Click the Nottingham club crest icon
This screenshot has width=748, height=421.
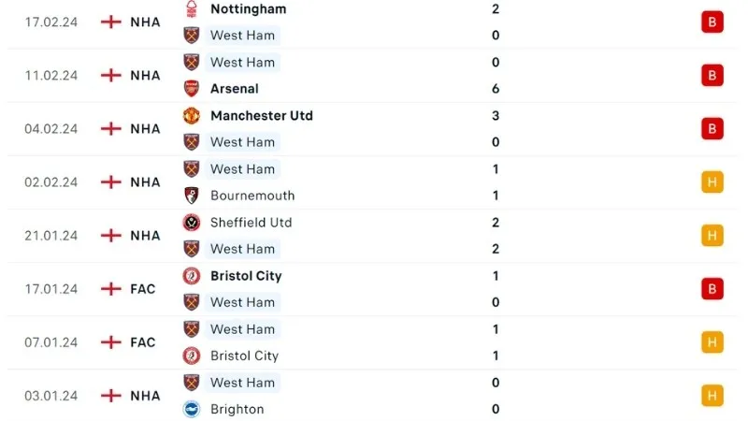[x=192, y=9]
